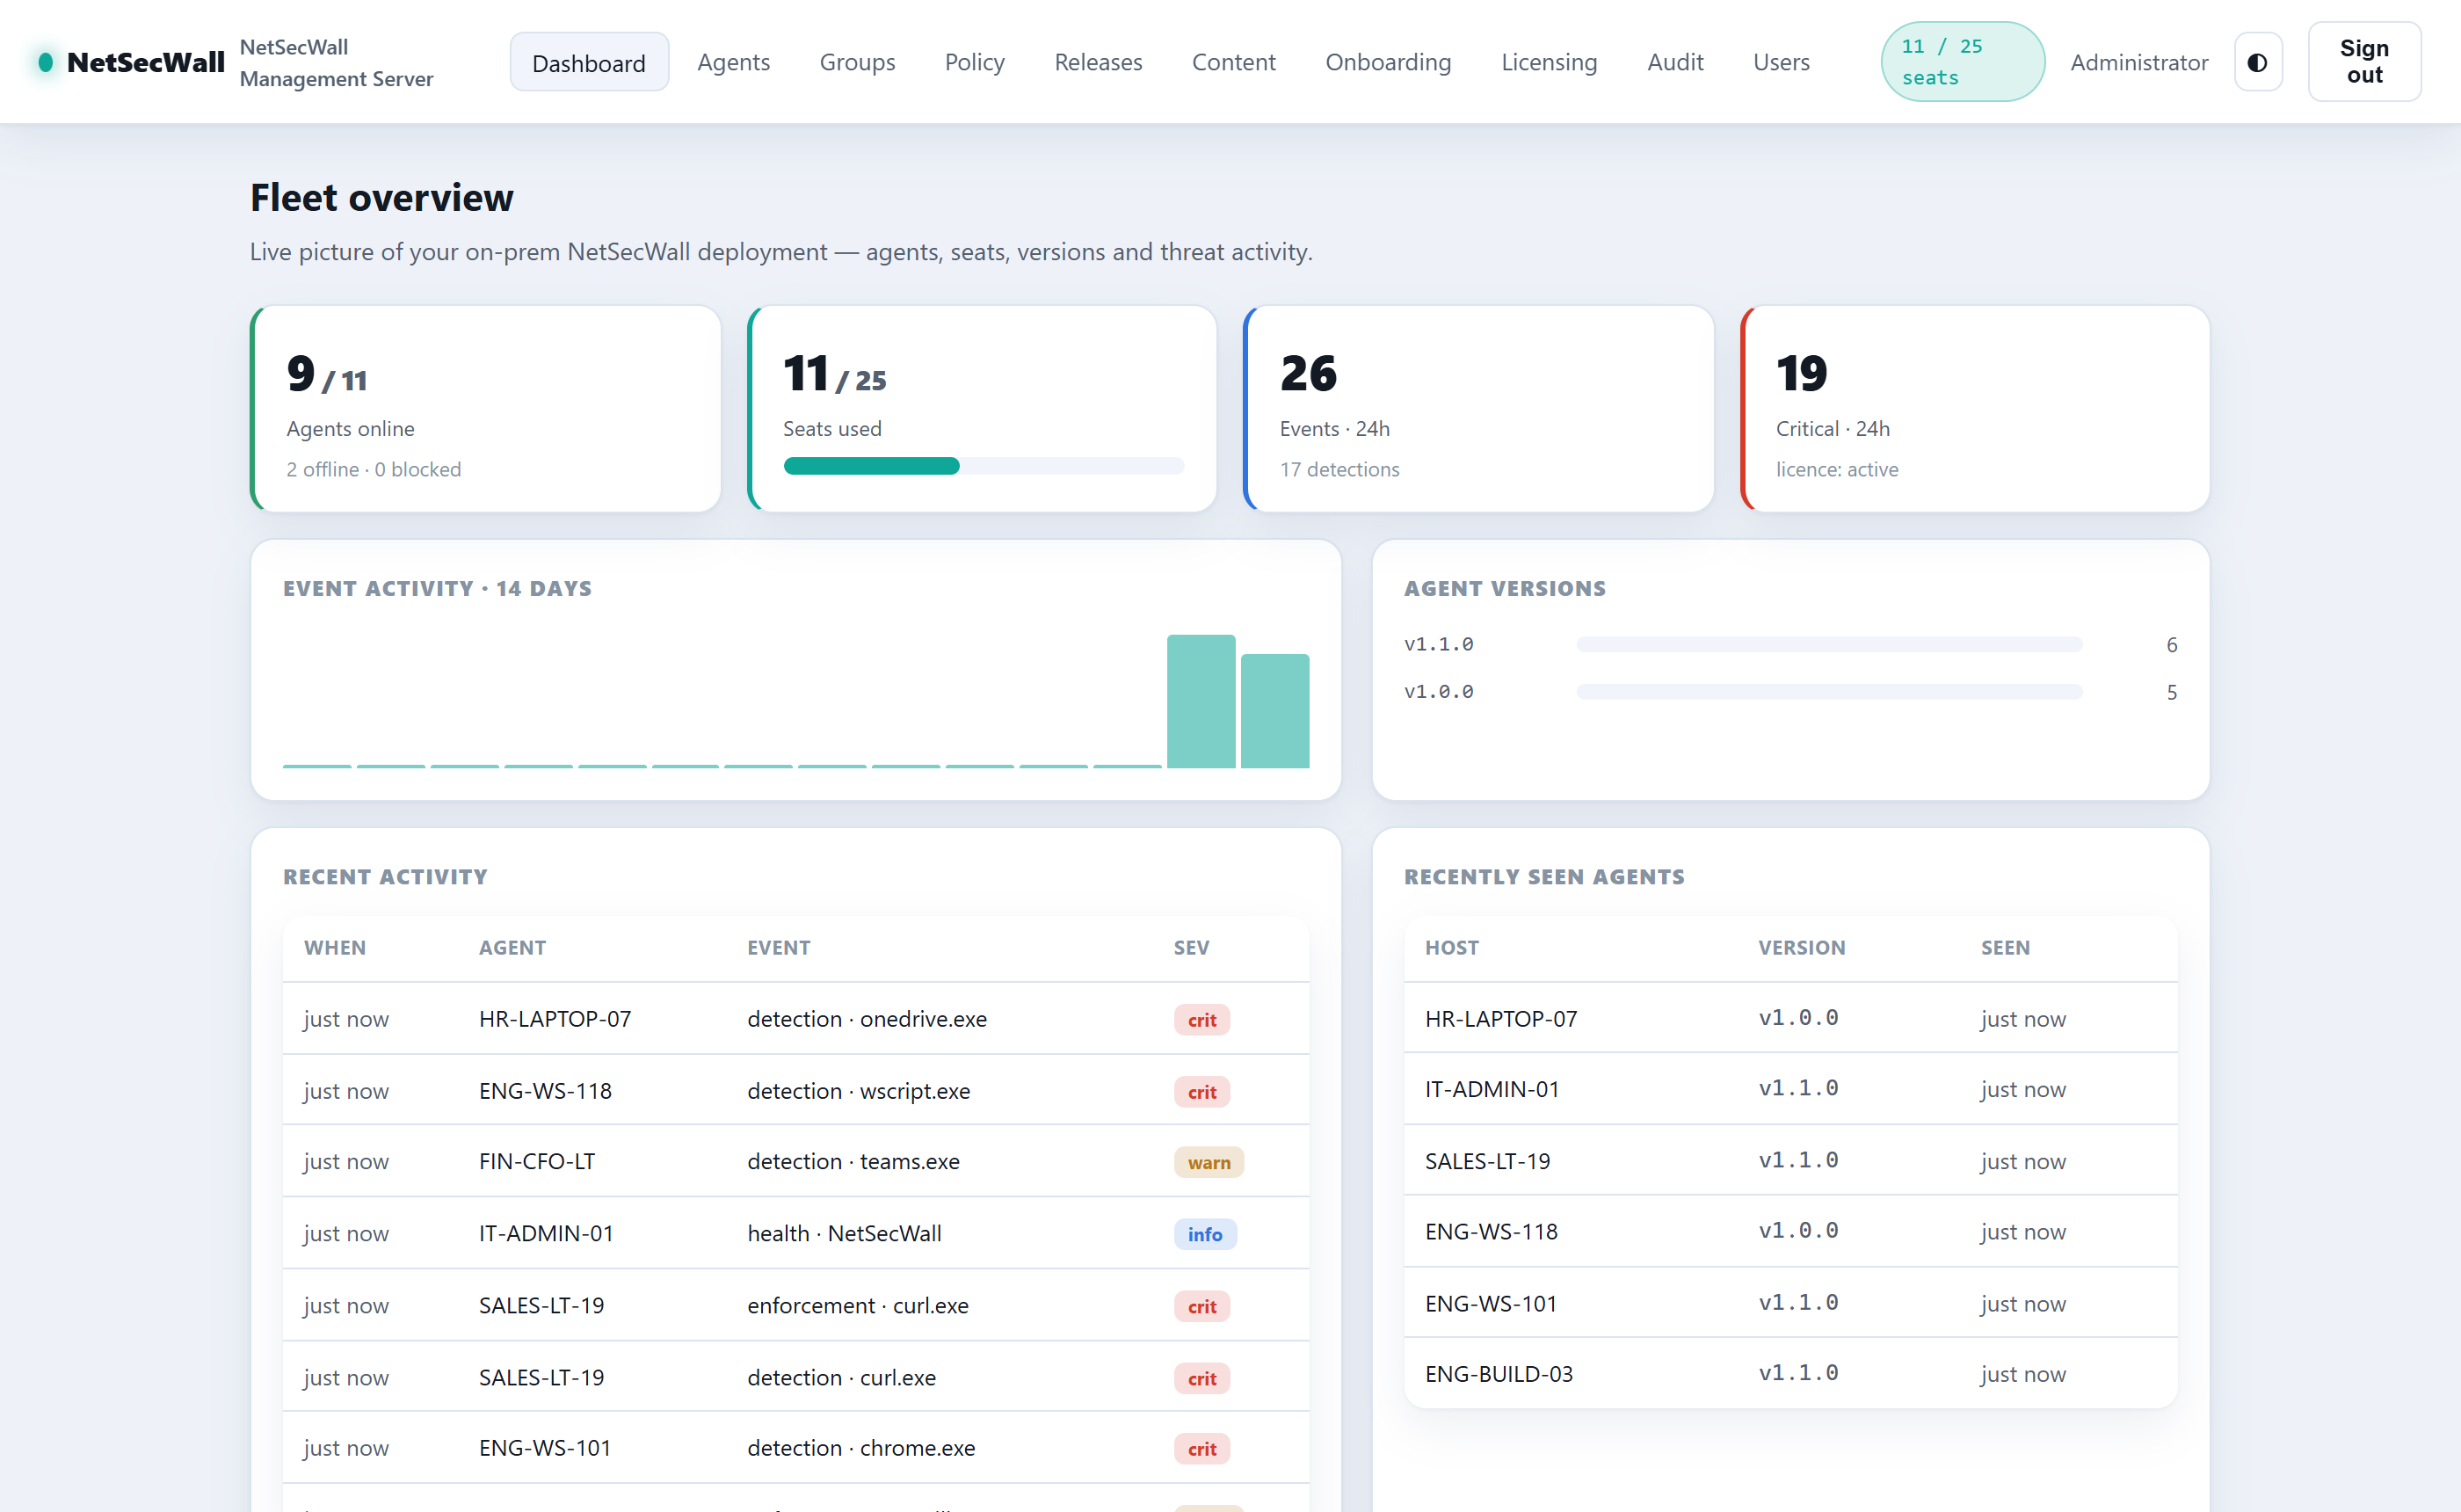Select ENG-WS-101 in Recently Seen Agents

1492,1304
